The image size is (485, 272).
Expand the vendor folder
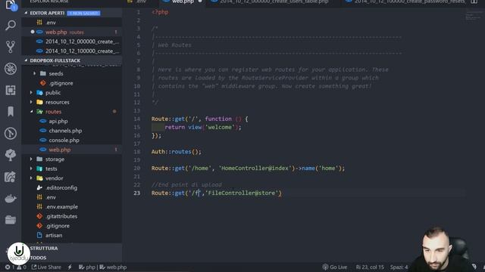point(54,178)
